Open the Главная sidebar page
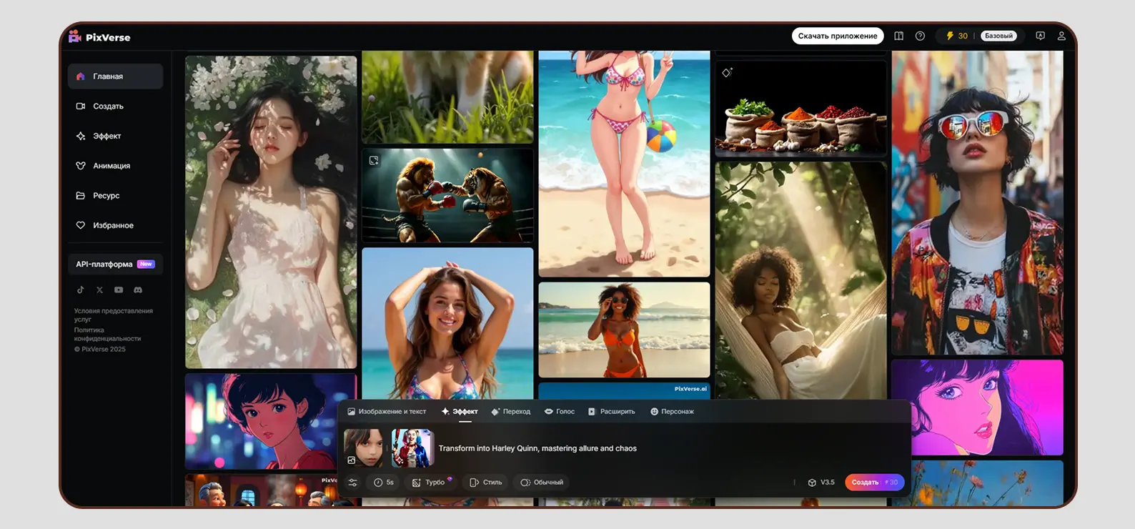Viewport: 1135px width, 529px height. [x=115, y=76]
